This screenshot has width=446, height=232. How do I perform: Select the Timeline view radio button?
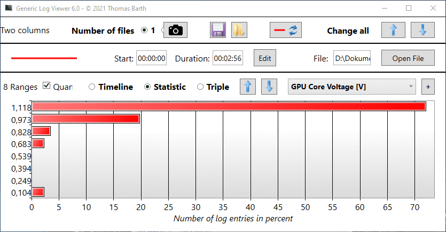click(91, 87)
